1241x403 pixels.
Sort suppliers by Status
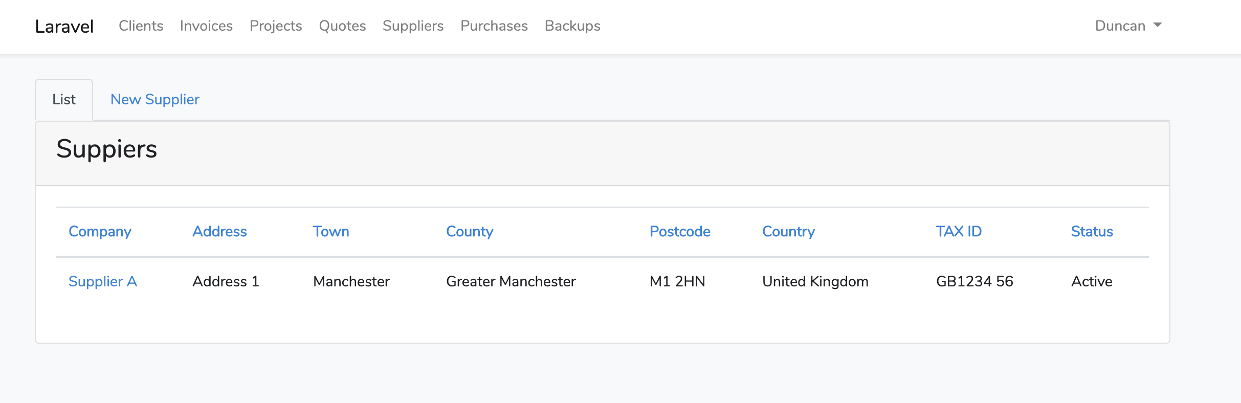pyautogui.click(x=1092, y=232)
